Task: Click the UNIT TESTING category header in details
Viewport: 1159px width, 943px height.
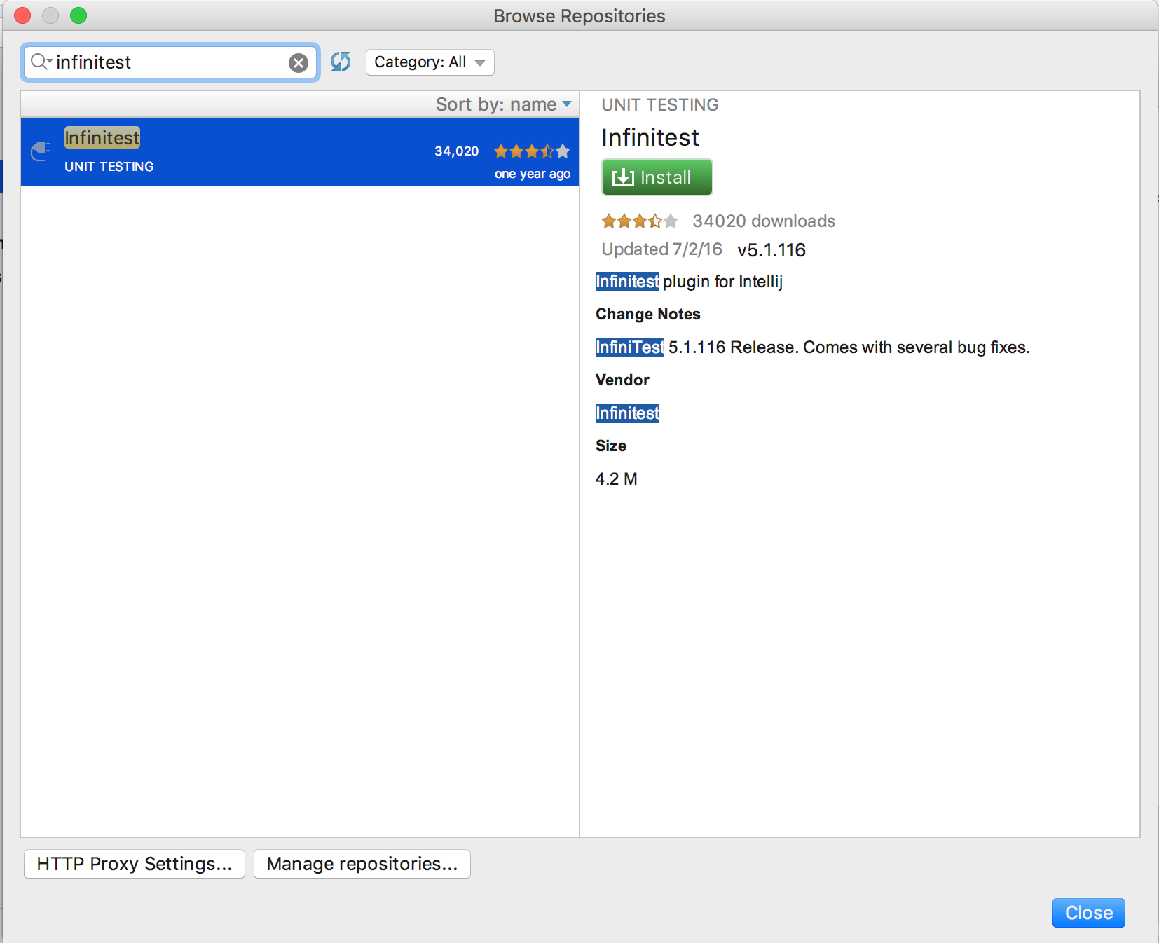Action: point(660,105)
